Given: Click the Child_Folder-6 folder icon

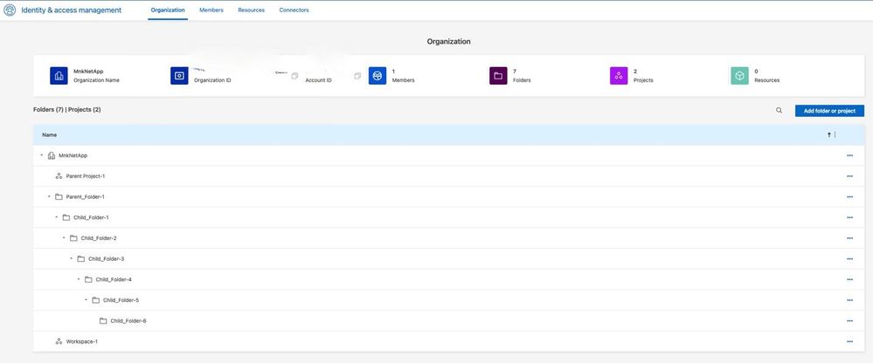Looking at the screenshot, I should click(103, 321).
